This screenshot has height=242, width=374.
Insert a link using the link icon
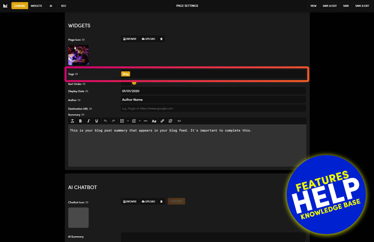pyautogui.click(x=162, y=121)
